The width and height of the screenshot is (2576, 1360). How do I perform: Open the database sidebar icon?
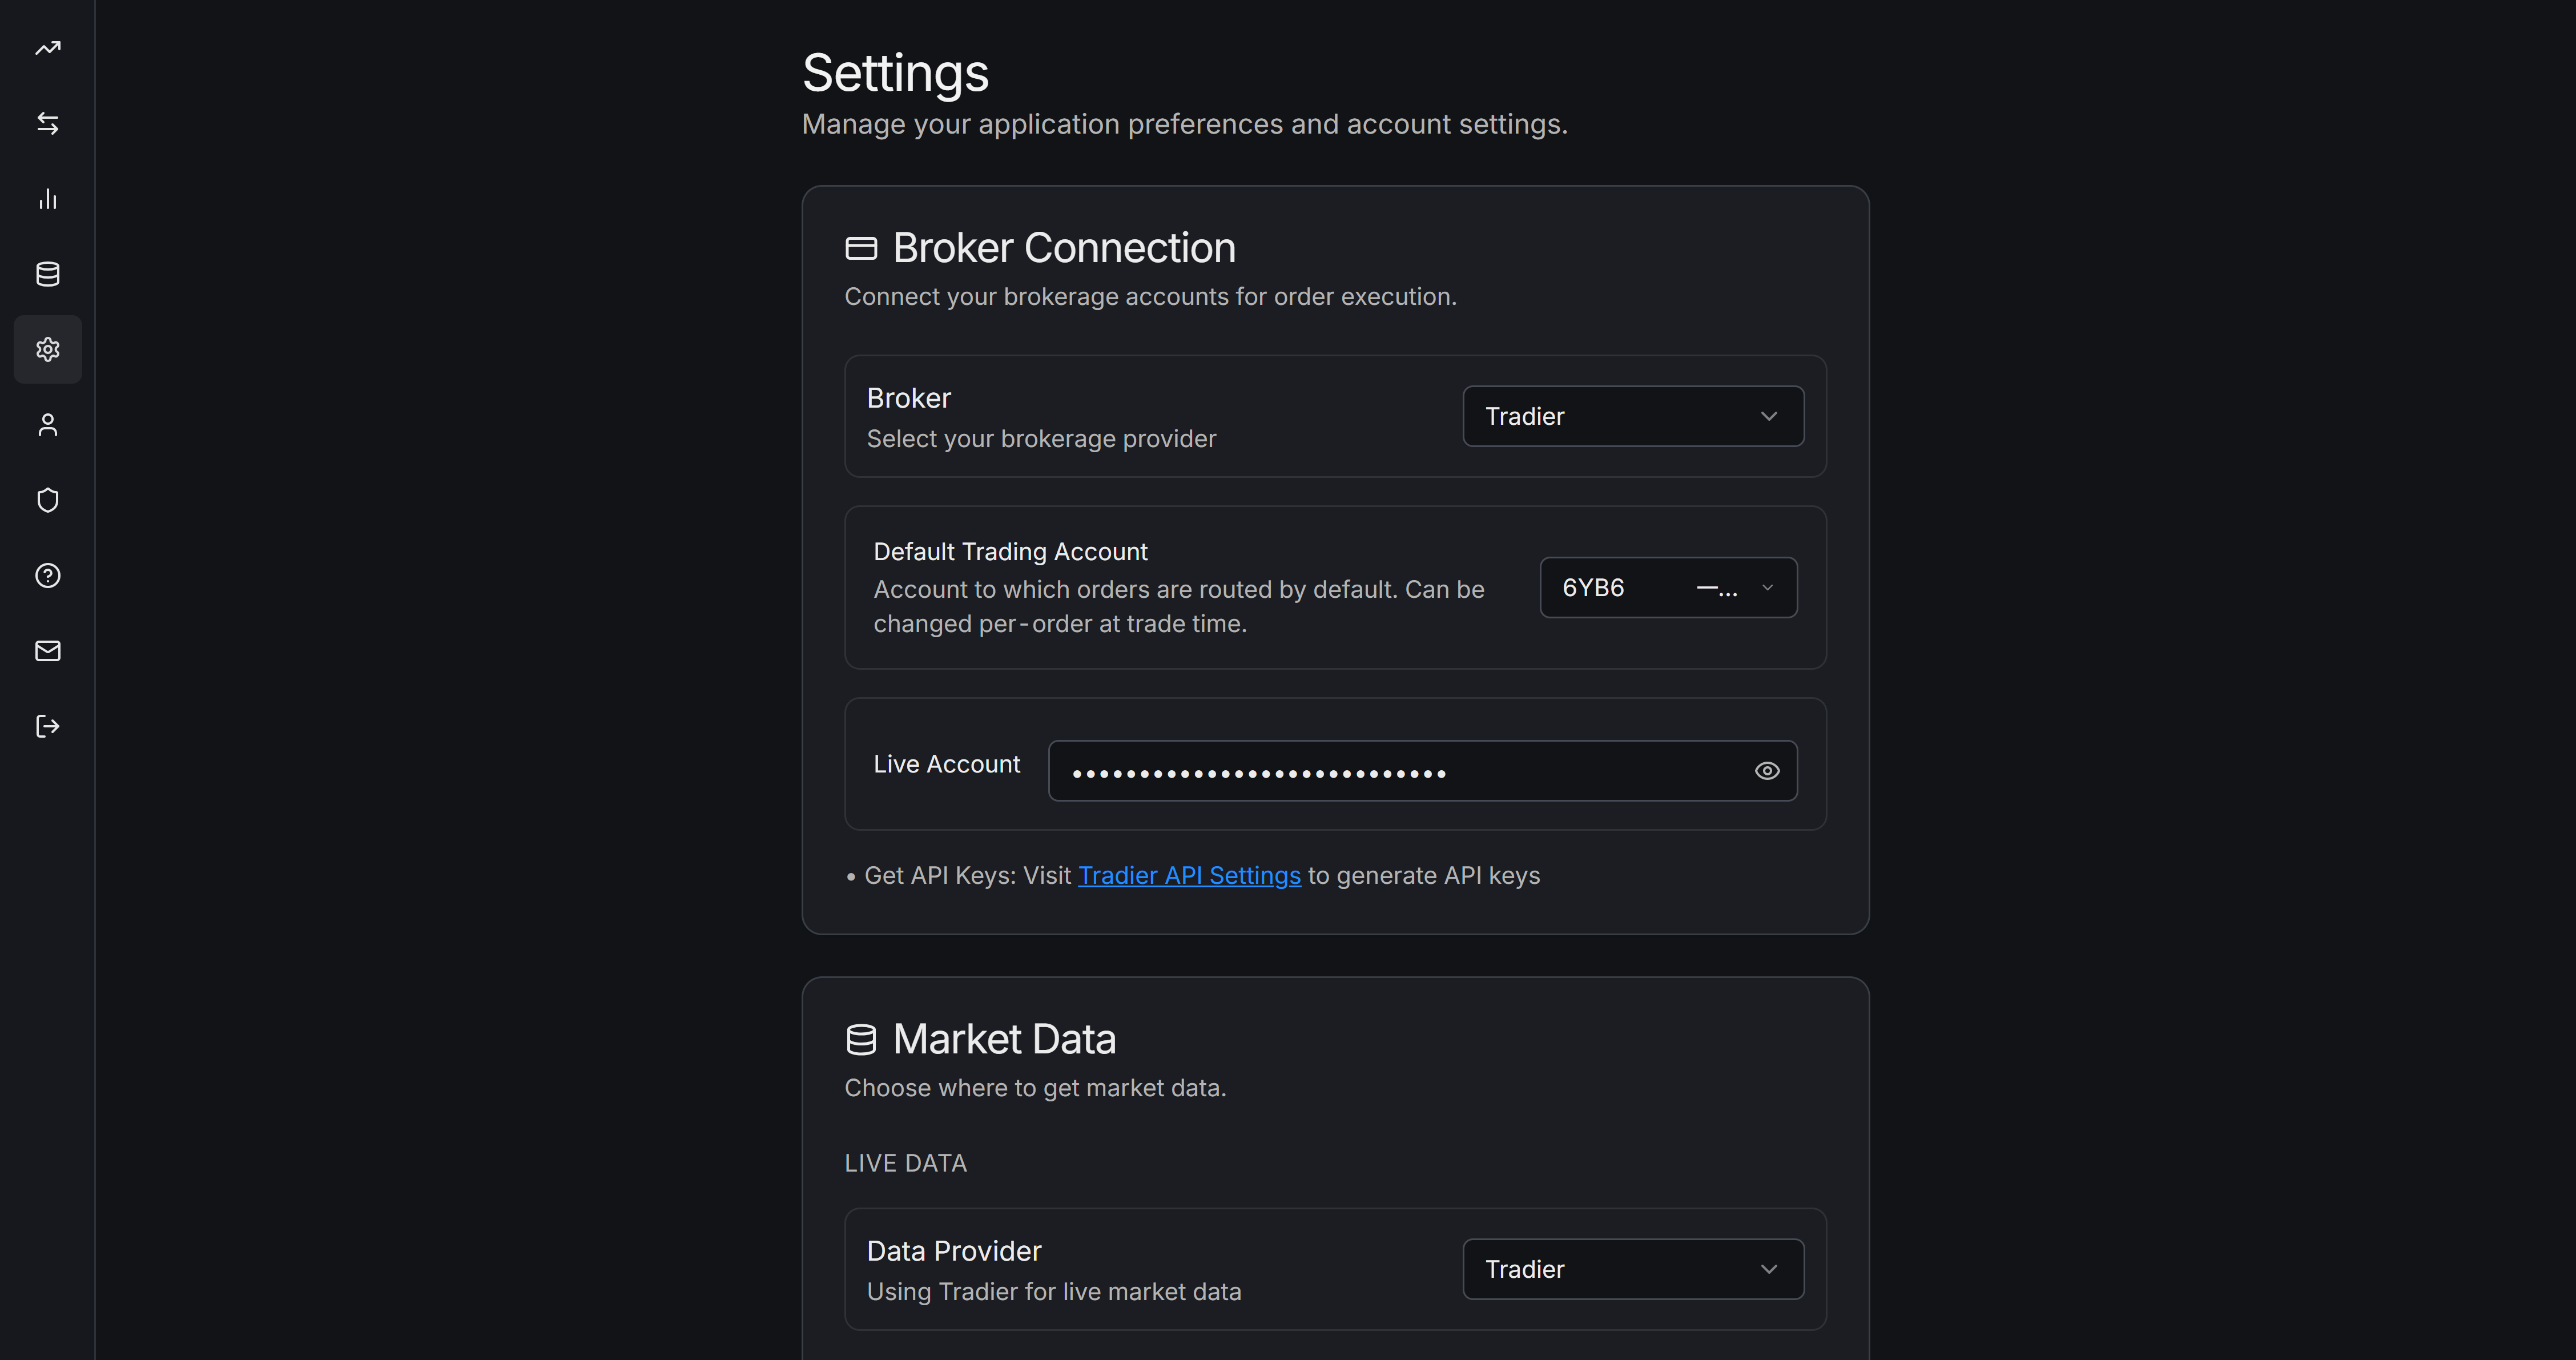(x=48, y=274)
